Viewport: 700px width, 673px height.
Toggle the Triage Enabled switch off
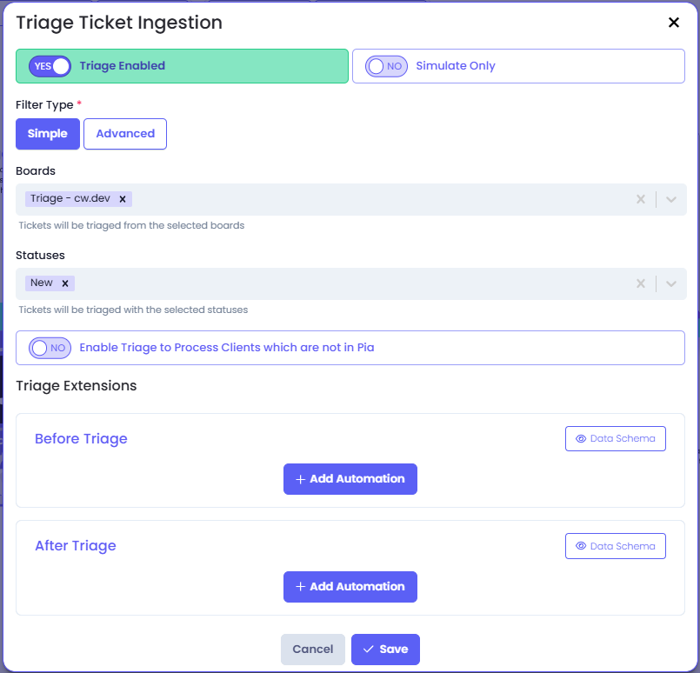click(50, 66)
